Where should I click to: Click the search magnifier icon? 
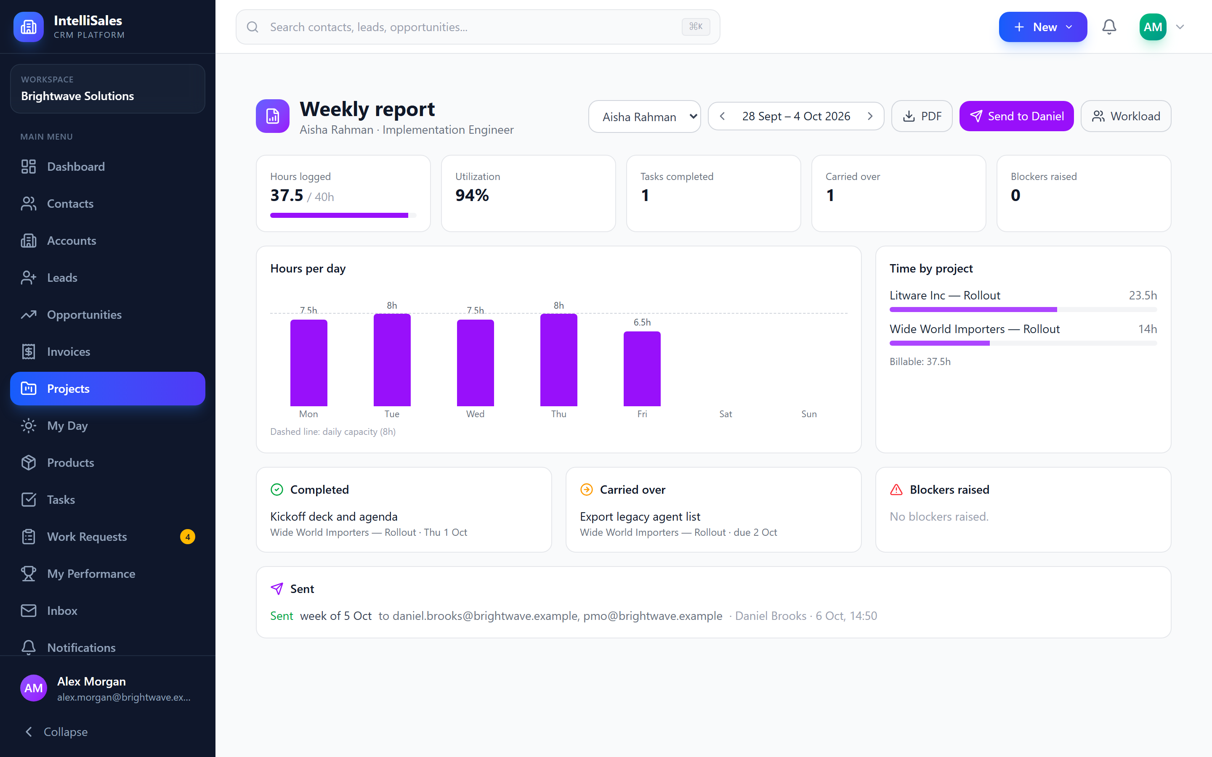point(252,27)
